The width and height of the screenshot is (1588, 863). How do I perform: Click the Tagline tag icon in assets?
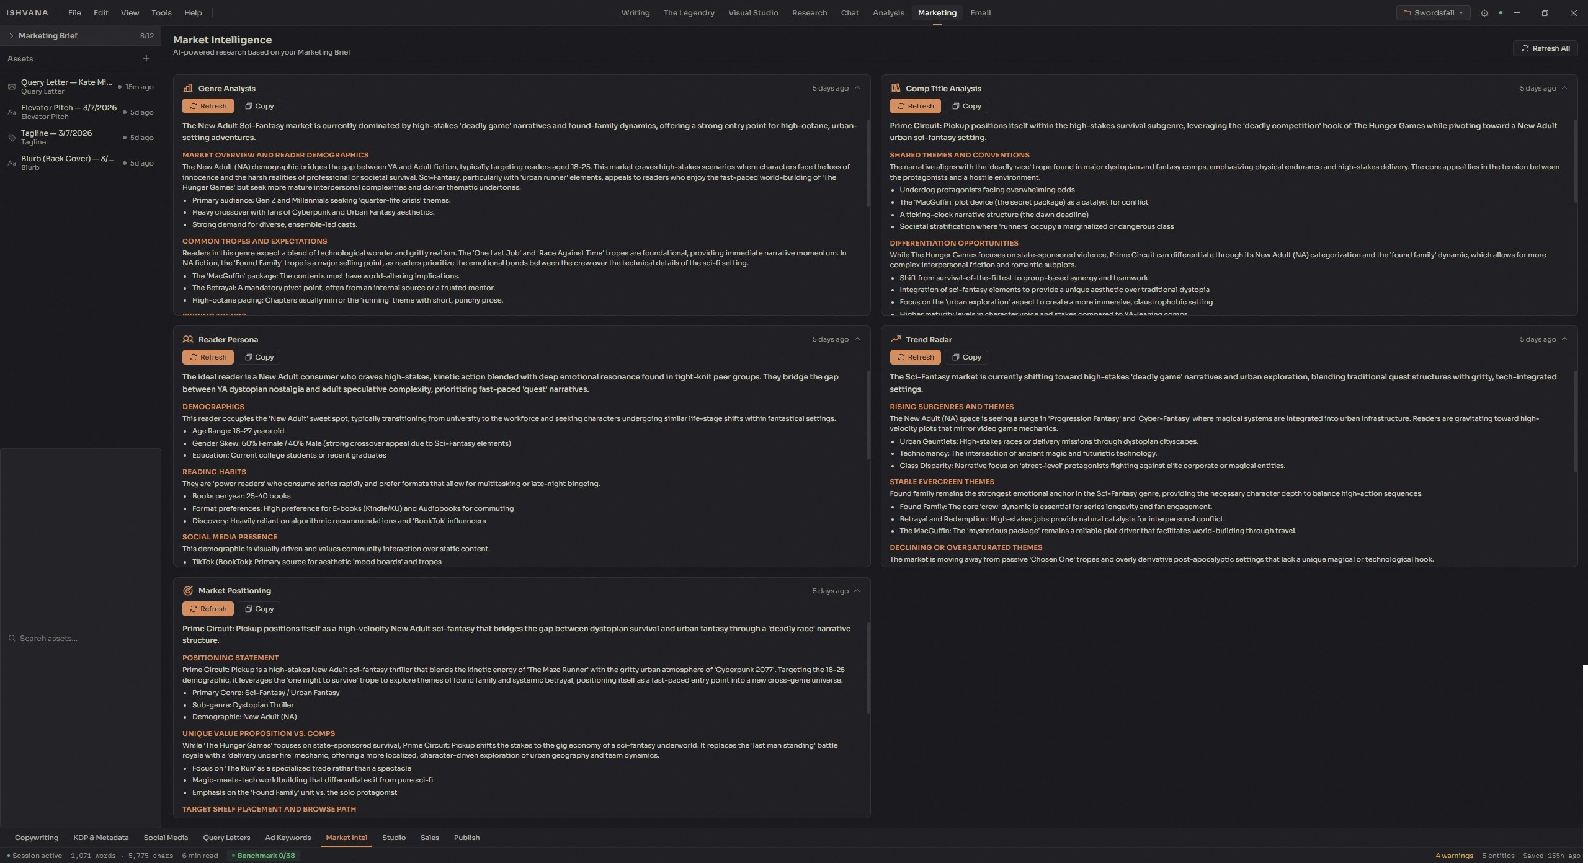tap(11, 138)
